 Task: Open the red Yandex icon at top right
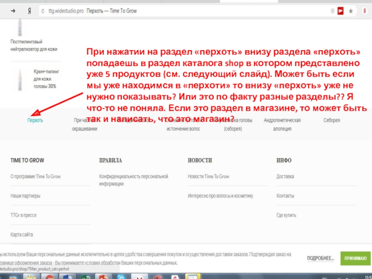(x=365, y=11)
